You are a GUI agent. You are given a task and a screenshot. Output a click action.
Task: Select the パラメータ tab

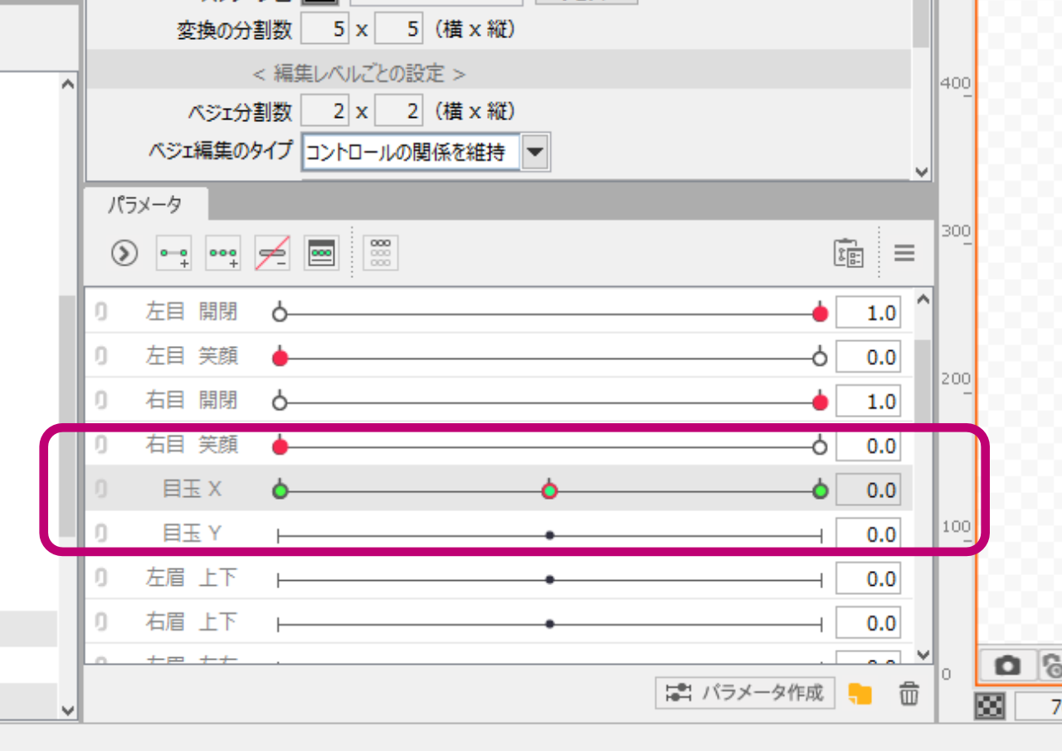coord(144,204)
